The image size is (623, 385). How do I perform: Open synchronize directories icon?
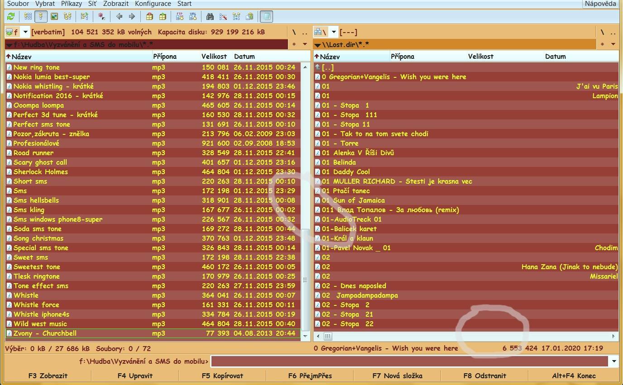pyautogui.click(x=236, y=17)
